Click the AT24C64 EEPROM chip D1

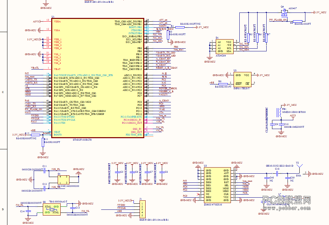225,47
